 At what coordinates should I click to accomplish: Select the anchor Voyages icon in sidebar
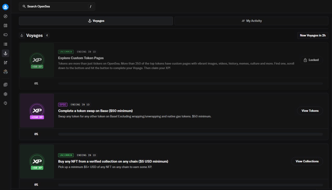[x=5, y=53]
